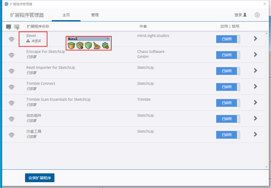Click the Trimble author text
Viewport: 271px width, 188px height.
tap(144, 99)
